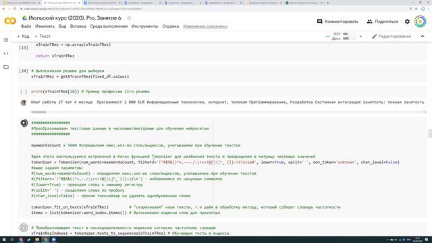Click the notebook title Июльский курс (2020)

(75, 18)
